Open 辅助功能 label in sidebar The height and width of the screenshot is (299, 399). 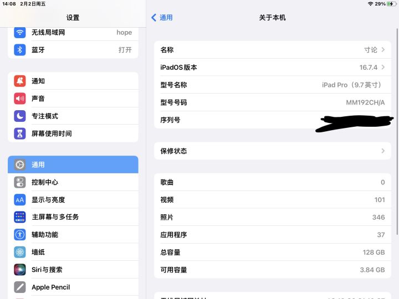pyautogui.click(x=45, y=235)
